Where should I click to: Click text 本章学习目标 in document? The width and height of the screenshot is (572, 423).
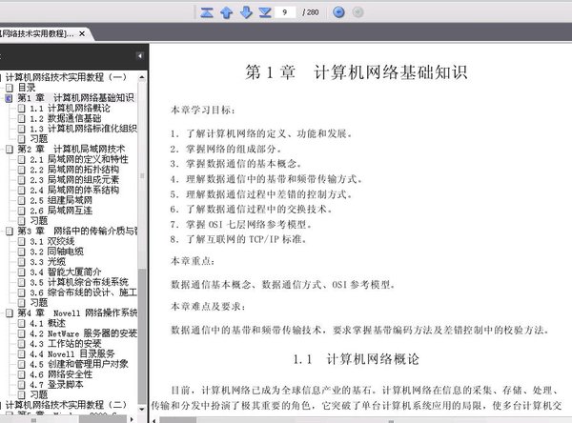pyautogui.click(x=203, y=111)
